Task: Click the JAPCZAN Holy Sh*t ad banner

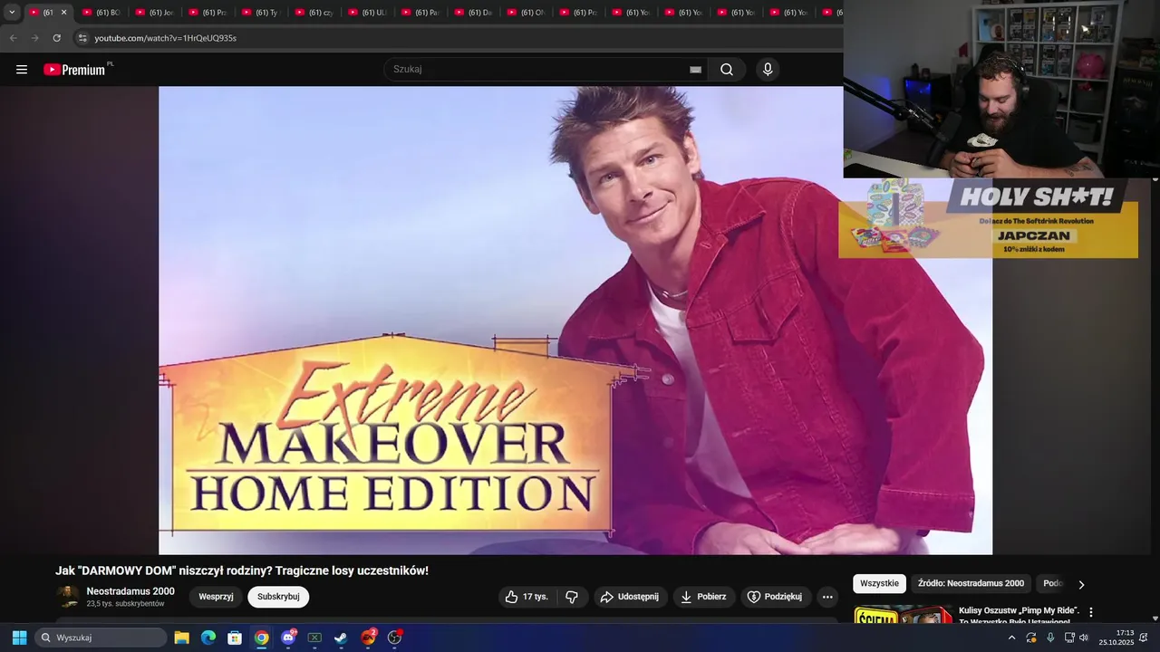Action: coord(988,218)
